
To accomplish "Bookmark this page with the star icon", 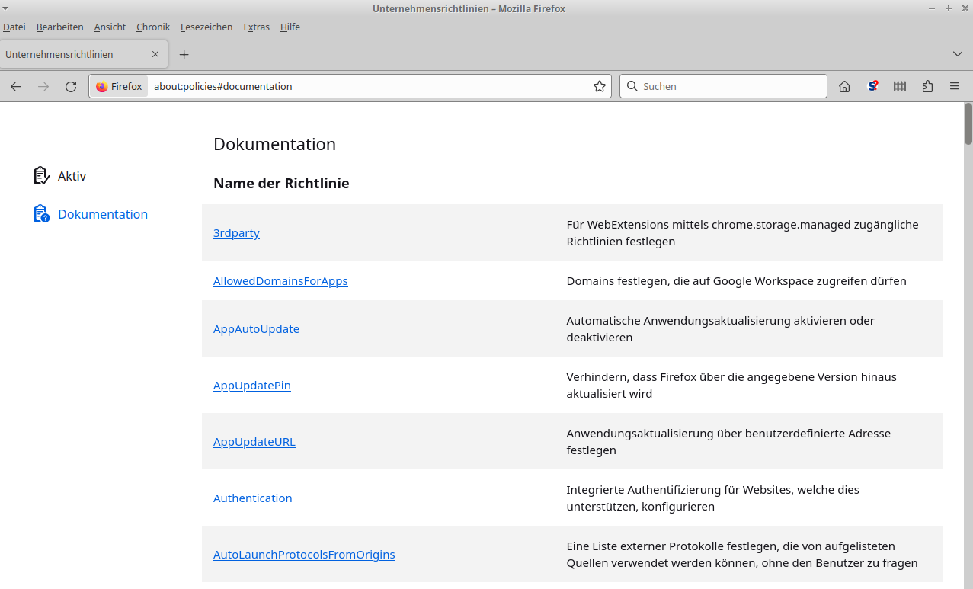I will click(x=600, y=87).
